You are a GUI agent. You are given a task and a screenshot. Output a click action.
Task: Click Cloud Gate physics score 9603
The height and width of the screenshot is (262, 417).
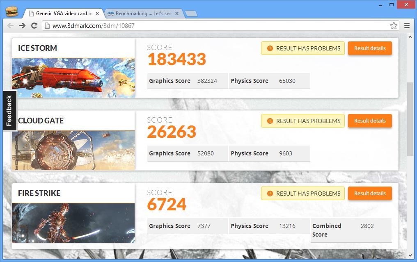tap(286, 153)
